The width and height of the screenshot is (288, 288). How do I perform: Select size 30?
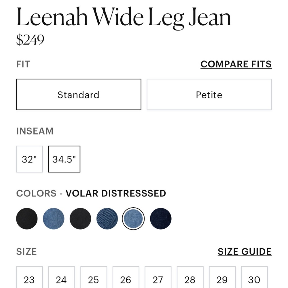[254, 280]
